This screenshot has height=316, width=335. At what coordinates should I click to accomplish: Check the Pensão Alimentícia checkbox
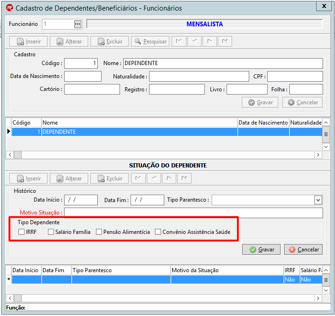click(99, 232)
